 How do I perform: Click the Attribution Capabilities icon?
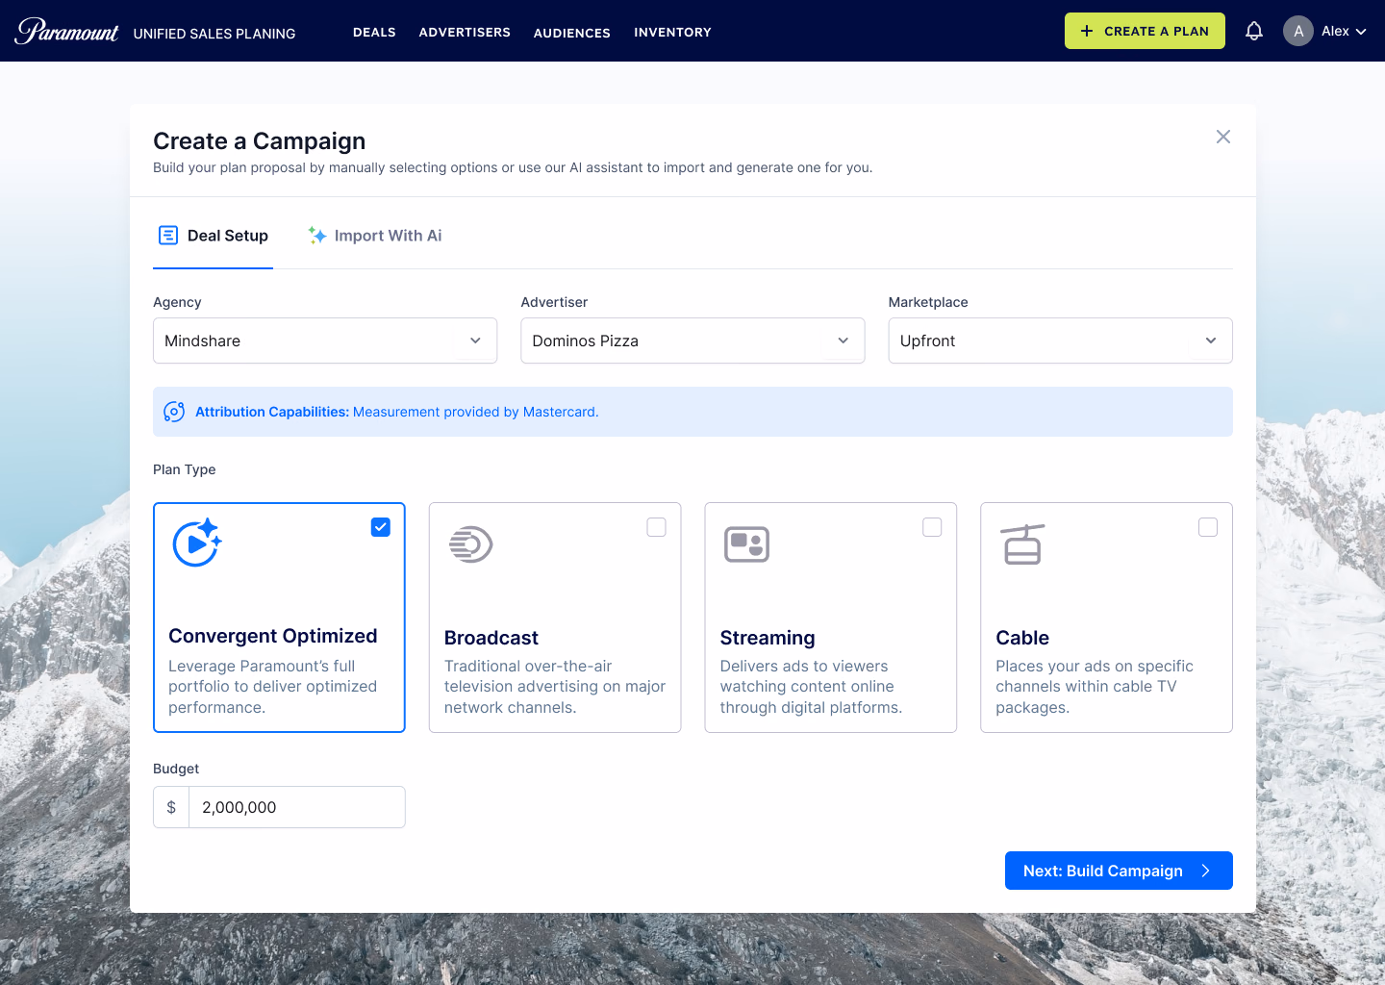point(174,412)
